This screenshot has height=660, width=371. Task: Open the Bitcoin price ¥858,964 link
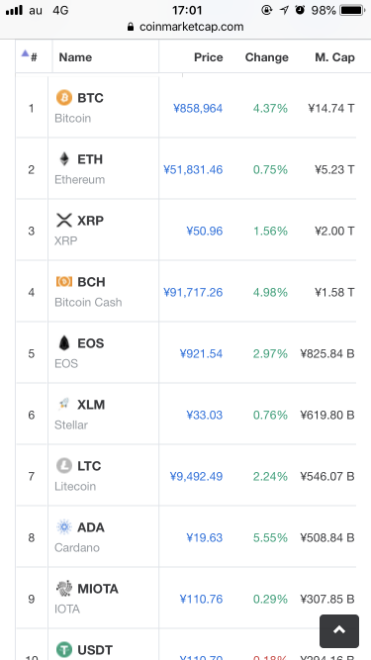pyautogui.click(x=198, y=109)
